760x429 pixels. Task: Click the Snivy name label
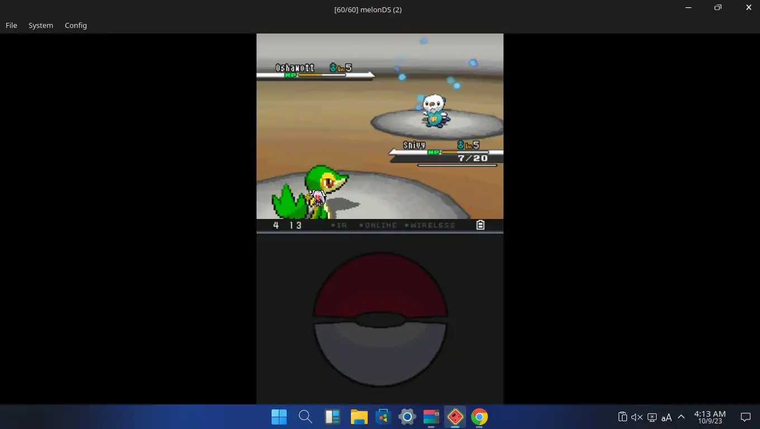pos(415,145)
